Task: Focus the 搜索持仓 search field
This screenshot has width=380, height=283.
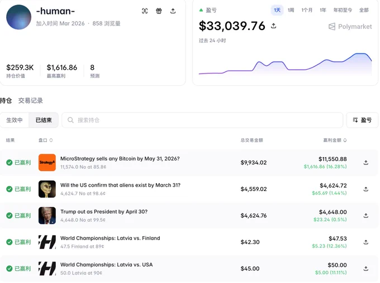Action: (x=202, y=120)
